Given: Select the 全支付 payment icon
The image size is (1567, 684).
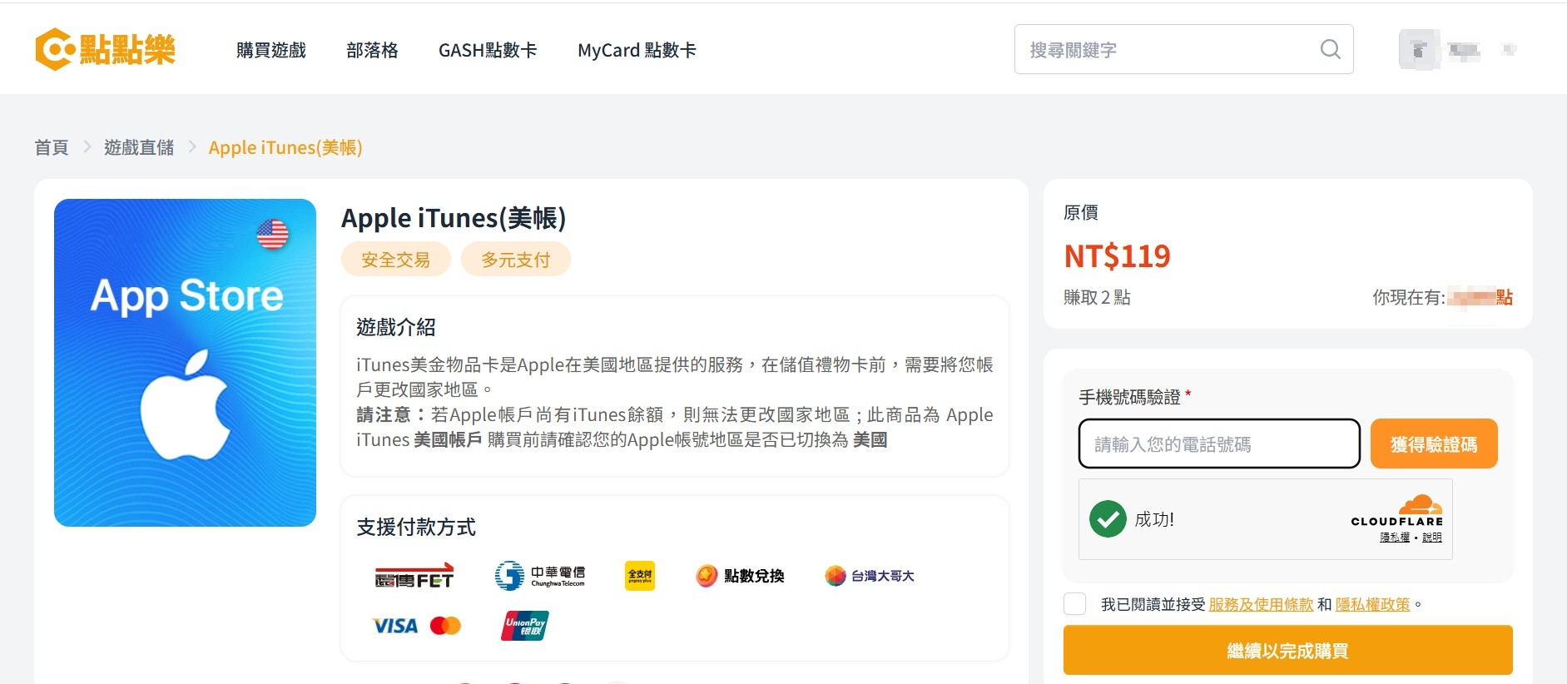Looking at the screenshot, I should [x=639, y=576].
